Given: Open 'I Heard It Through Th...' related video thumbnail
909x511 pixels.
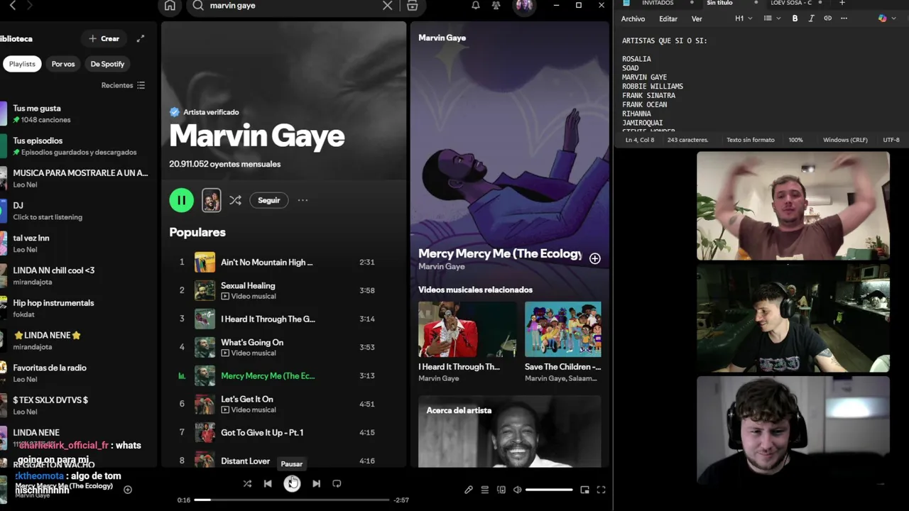Looking at the screenshot, I should pyautogui.click(x=467, y=329).
